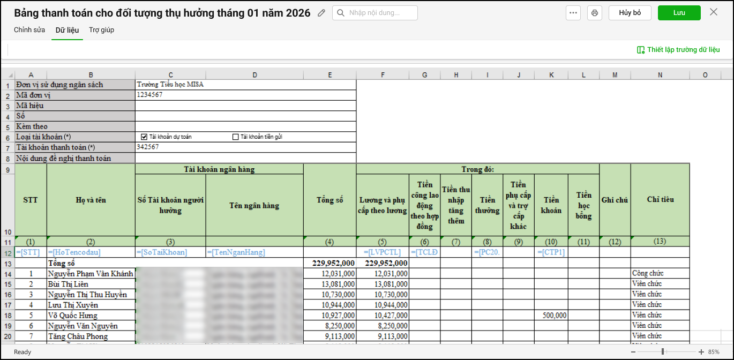This screenshot has height=360, width=734.
Task: Check the Tài khoản tiền gửi checkbox
Action: [x=235, y=137]
